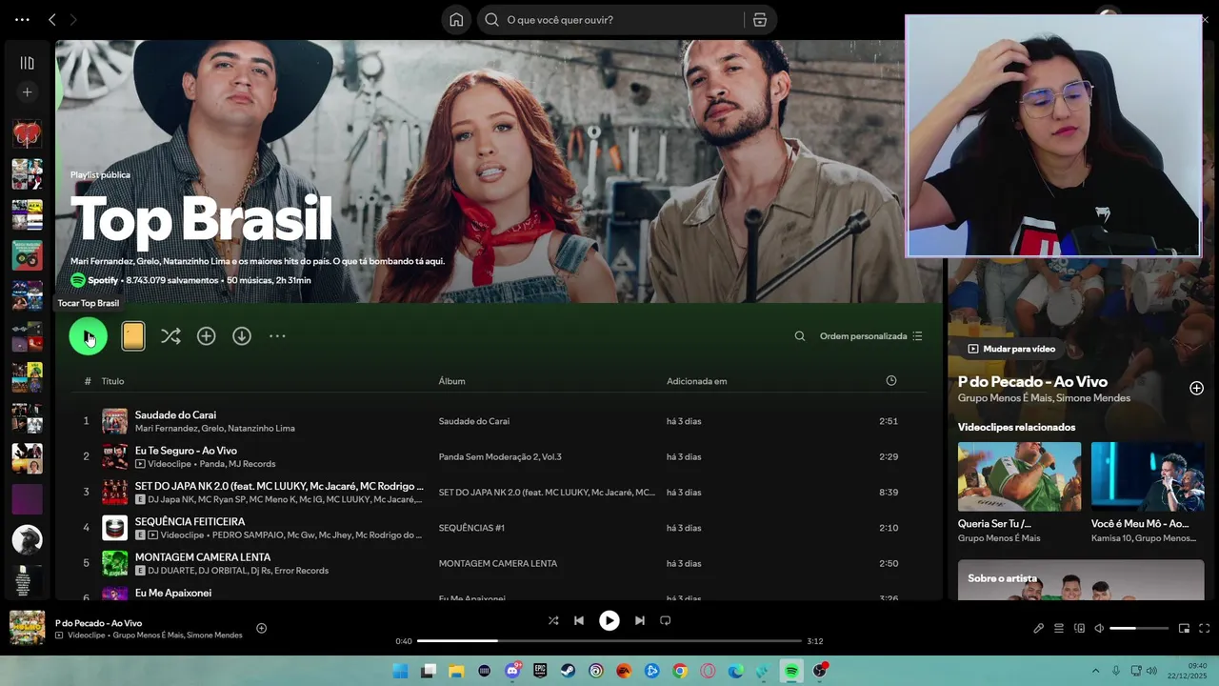Open the round artist avatar in sidebar

pyautogui.click(x=27, y=539)
